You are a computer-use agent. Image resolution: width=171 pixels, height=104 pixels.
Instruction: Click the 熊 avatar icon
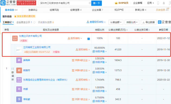[x=19, y=70]
